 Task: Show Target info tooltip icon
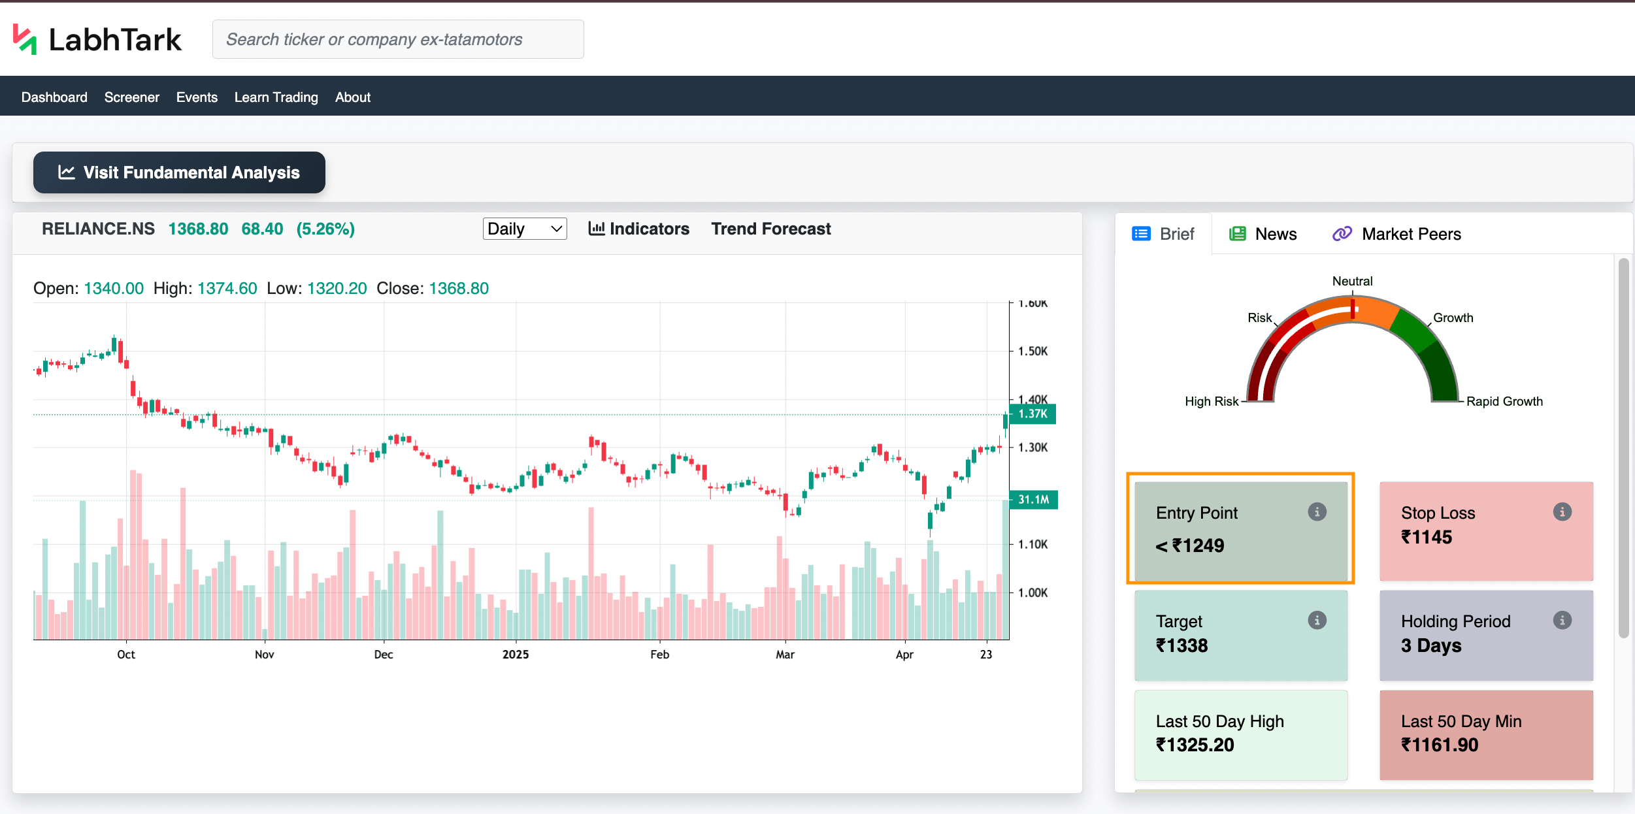[1317, 620]
